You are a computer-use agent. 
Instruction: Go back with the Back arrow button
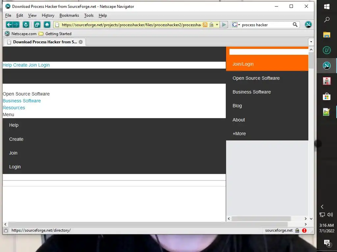point(9,25)
